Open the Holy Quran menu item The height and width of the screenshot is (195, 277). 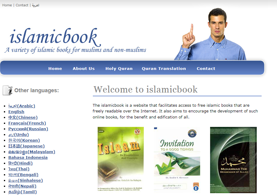[x=119, y=68]
